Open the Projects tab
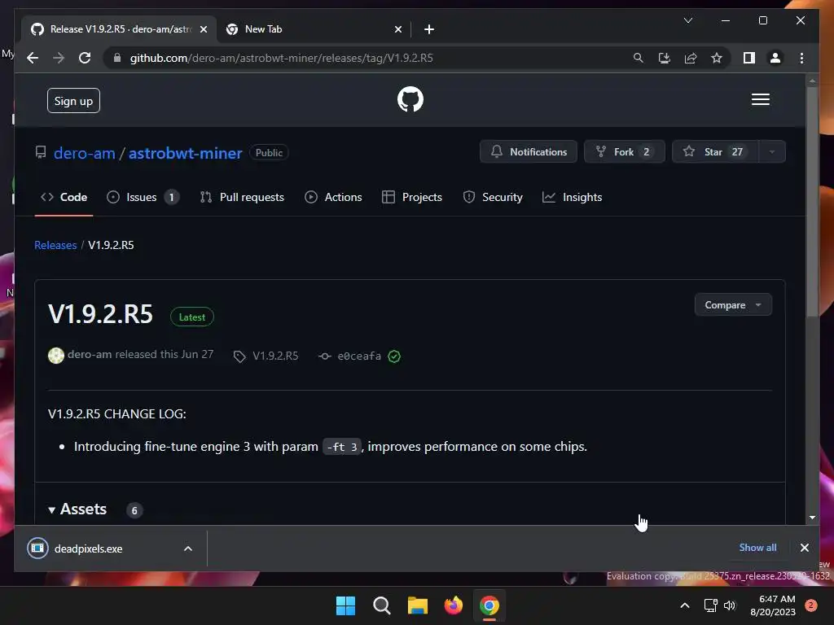 (412, 197)
